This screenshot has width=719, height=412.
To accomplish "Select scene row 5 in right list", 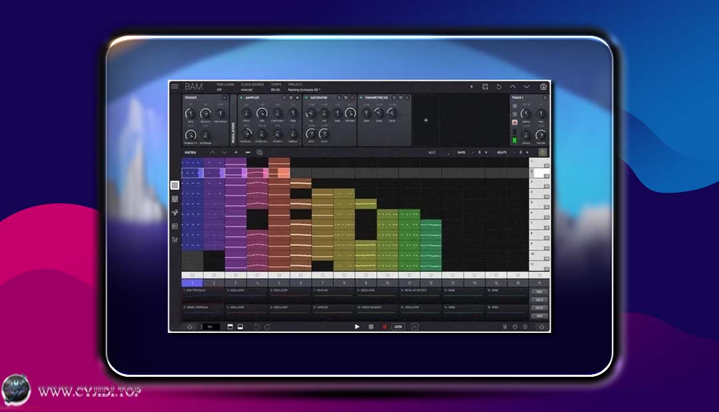I will 539,204.
